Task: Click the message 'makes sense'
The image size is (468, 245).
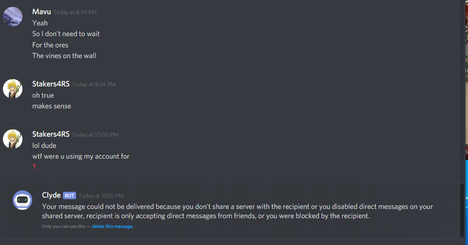Action: tap(52, 106)
